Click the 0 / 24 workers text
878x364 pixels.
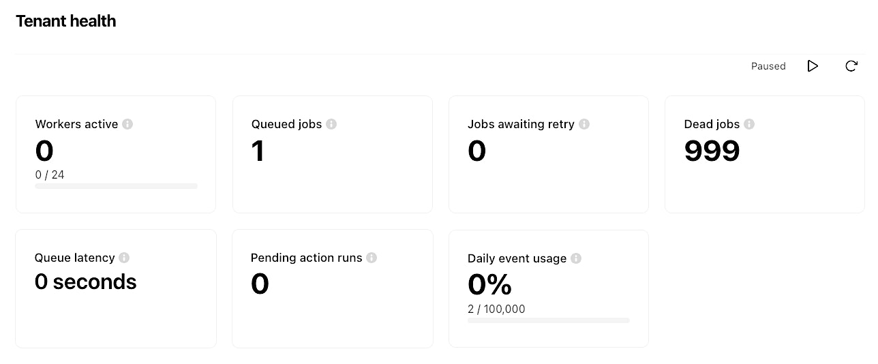coord(50,175)
